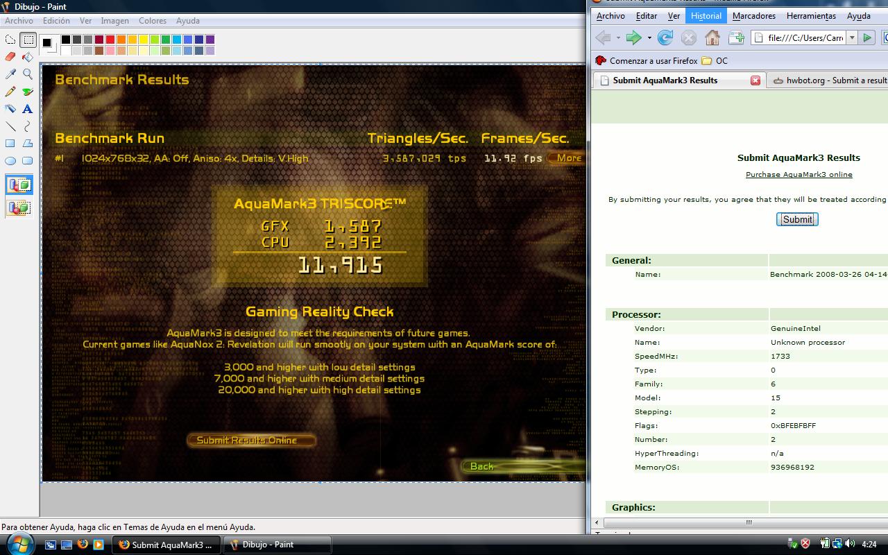Viewport: 888px width, 555px height.
Task: Select the Airbrush spray tool
Action: (10, 109)
